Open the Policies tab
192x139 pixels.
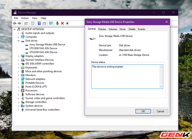coord(102,29)
